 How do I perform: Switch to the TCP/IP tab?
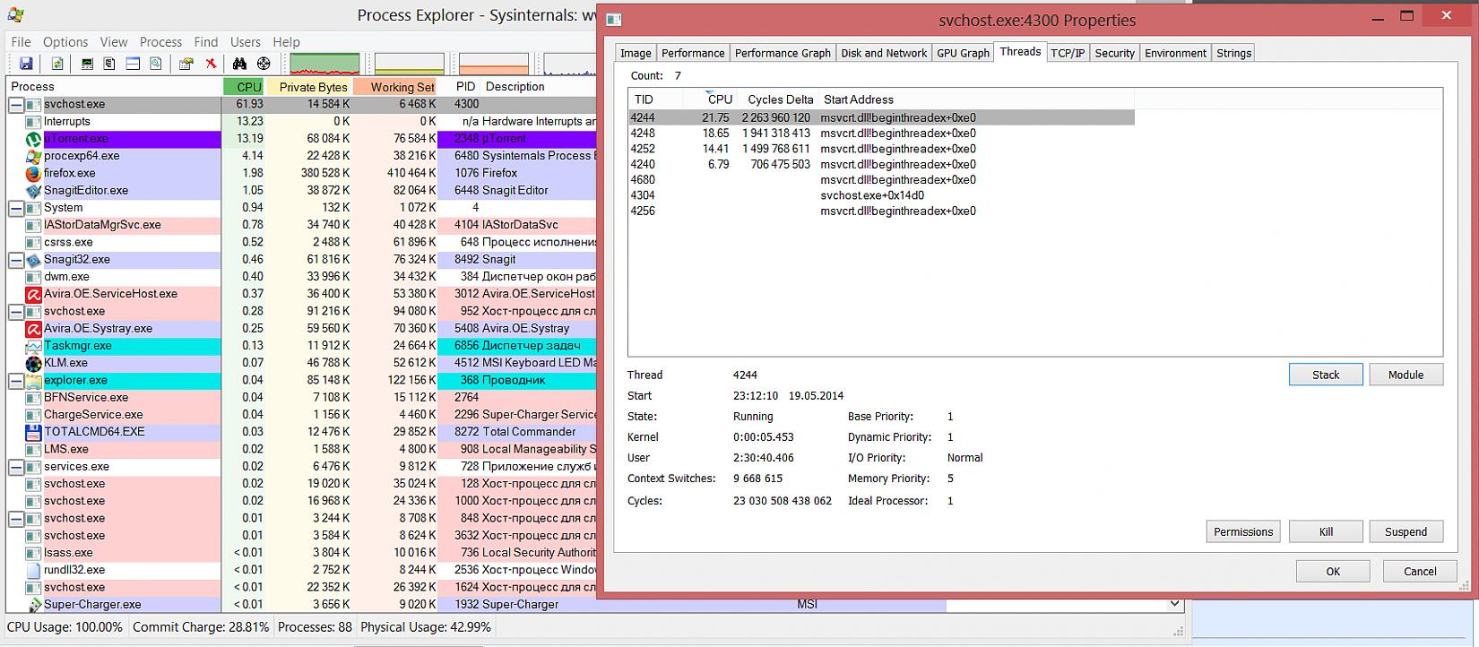1067,53
